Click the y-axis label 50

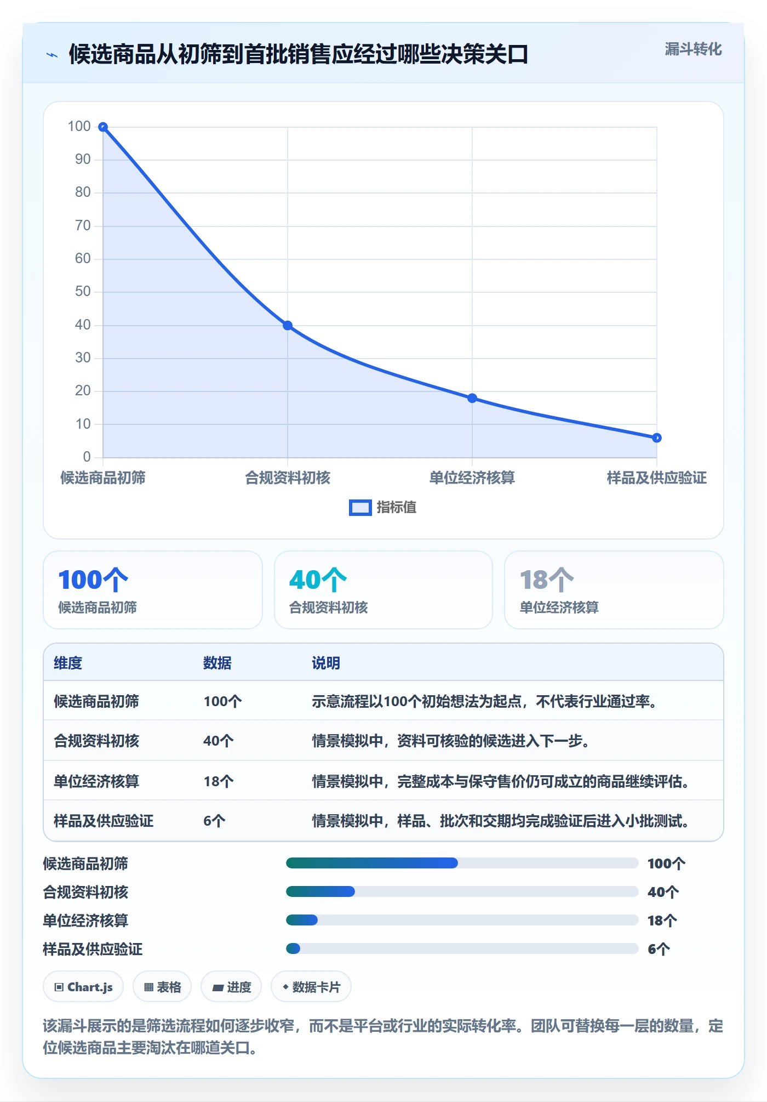(83, 292)
